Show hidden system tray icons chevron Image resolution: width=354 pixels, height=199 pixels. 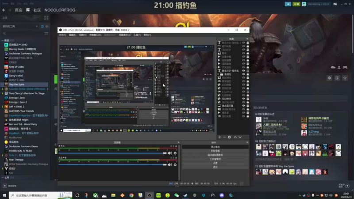300,195
